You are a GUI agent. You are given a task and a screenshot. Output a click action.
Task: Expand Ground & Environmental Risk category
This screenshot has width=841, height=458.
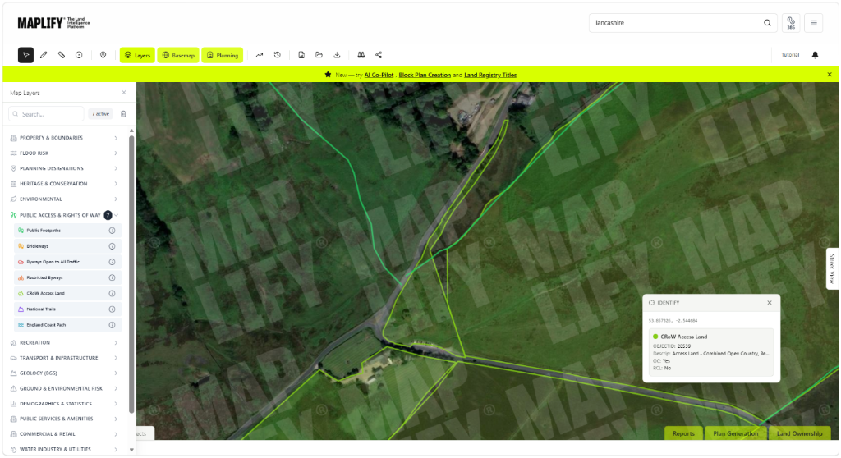pos(64,388)
